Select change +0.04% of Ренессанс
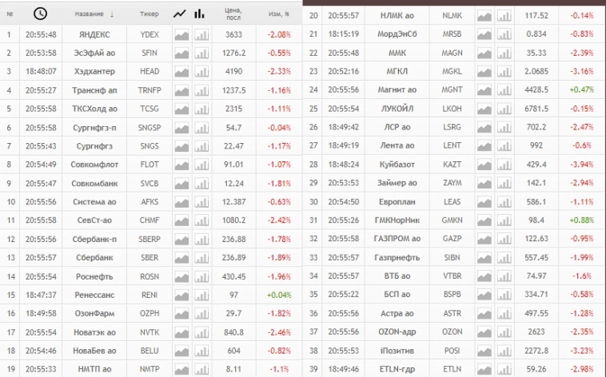This screenshot has height=377, width=606. point(279,295)
